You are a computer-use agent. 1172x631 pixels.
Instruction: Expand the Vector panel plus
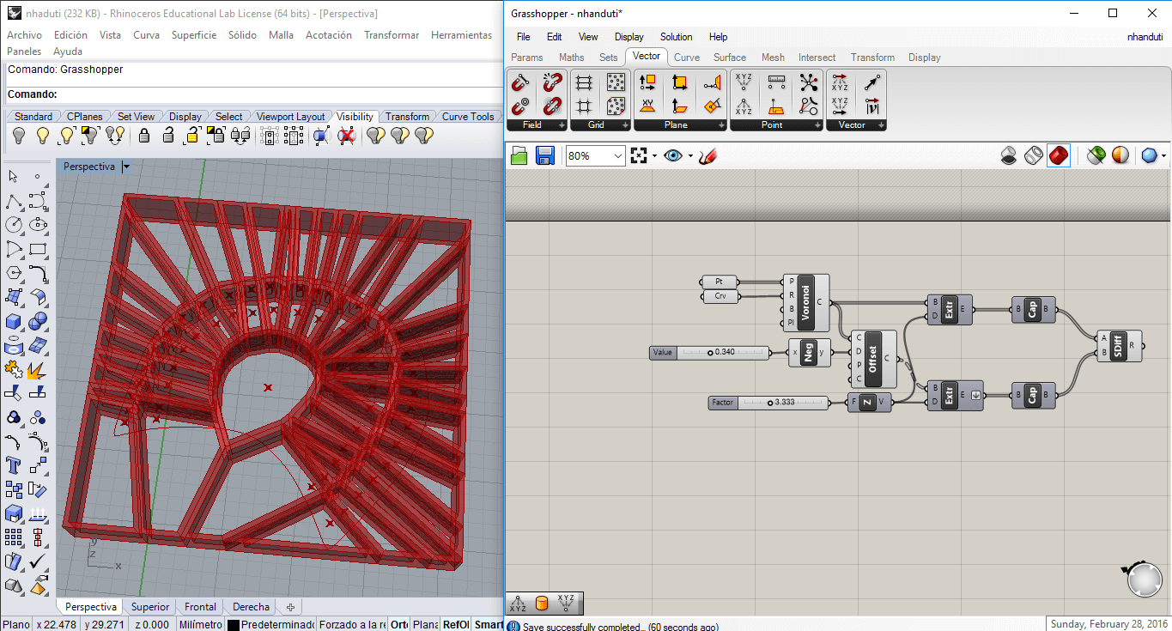click(882, 125)
